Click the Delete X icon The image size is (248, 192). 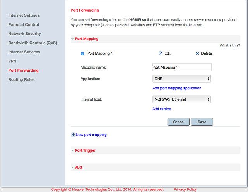click(197, 53)
